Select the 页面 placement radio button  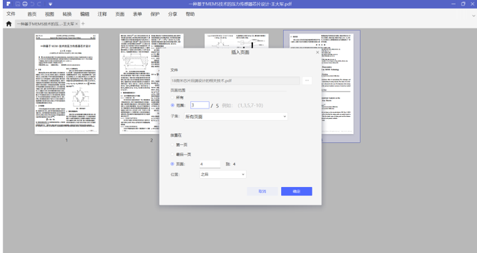[173, 164]
